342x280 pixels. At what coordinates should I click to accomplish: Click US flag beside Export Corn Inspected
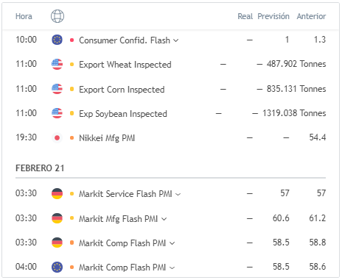(57, 89)
